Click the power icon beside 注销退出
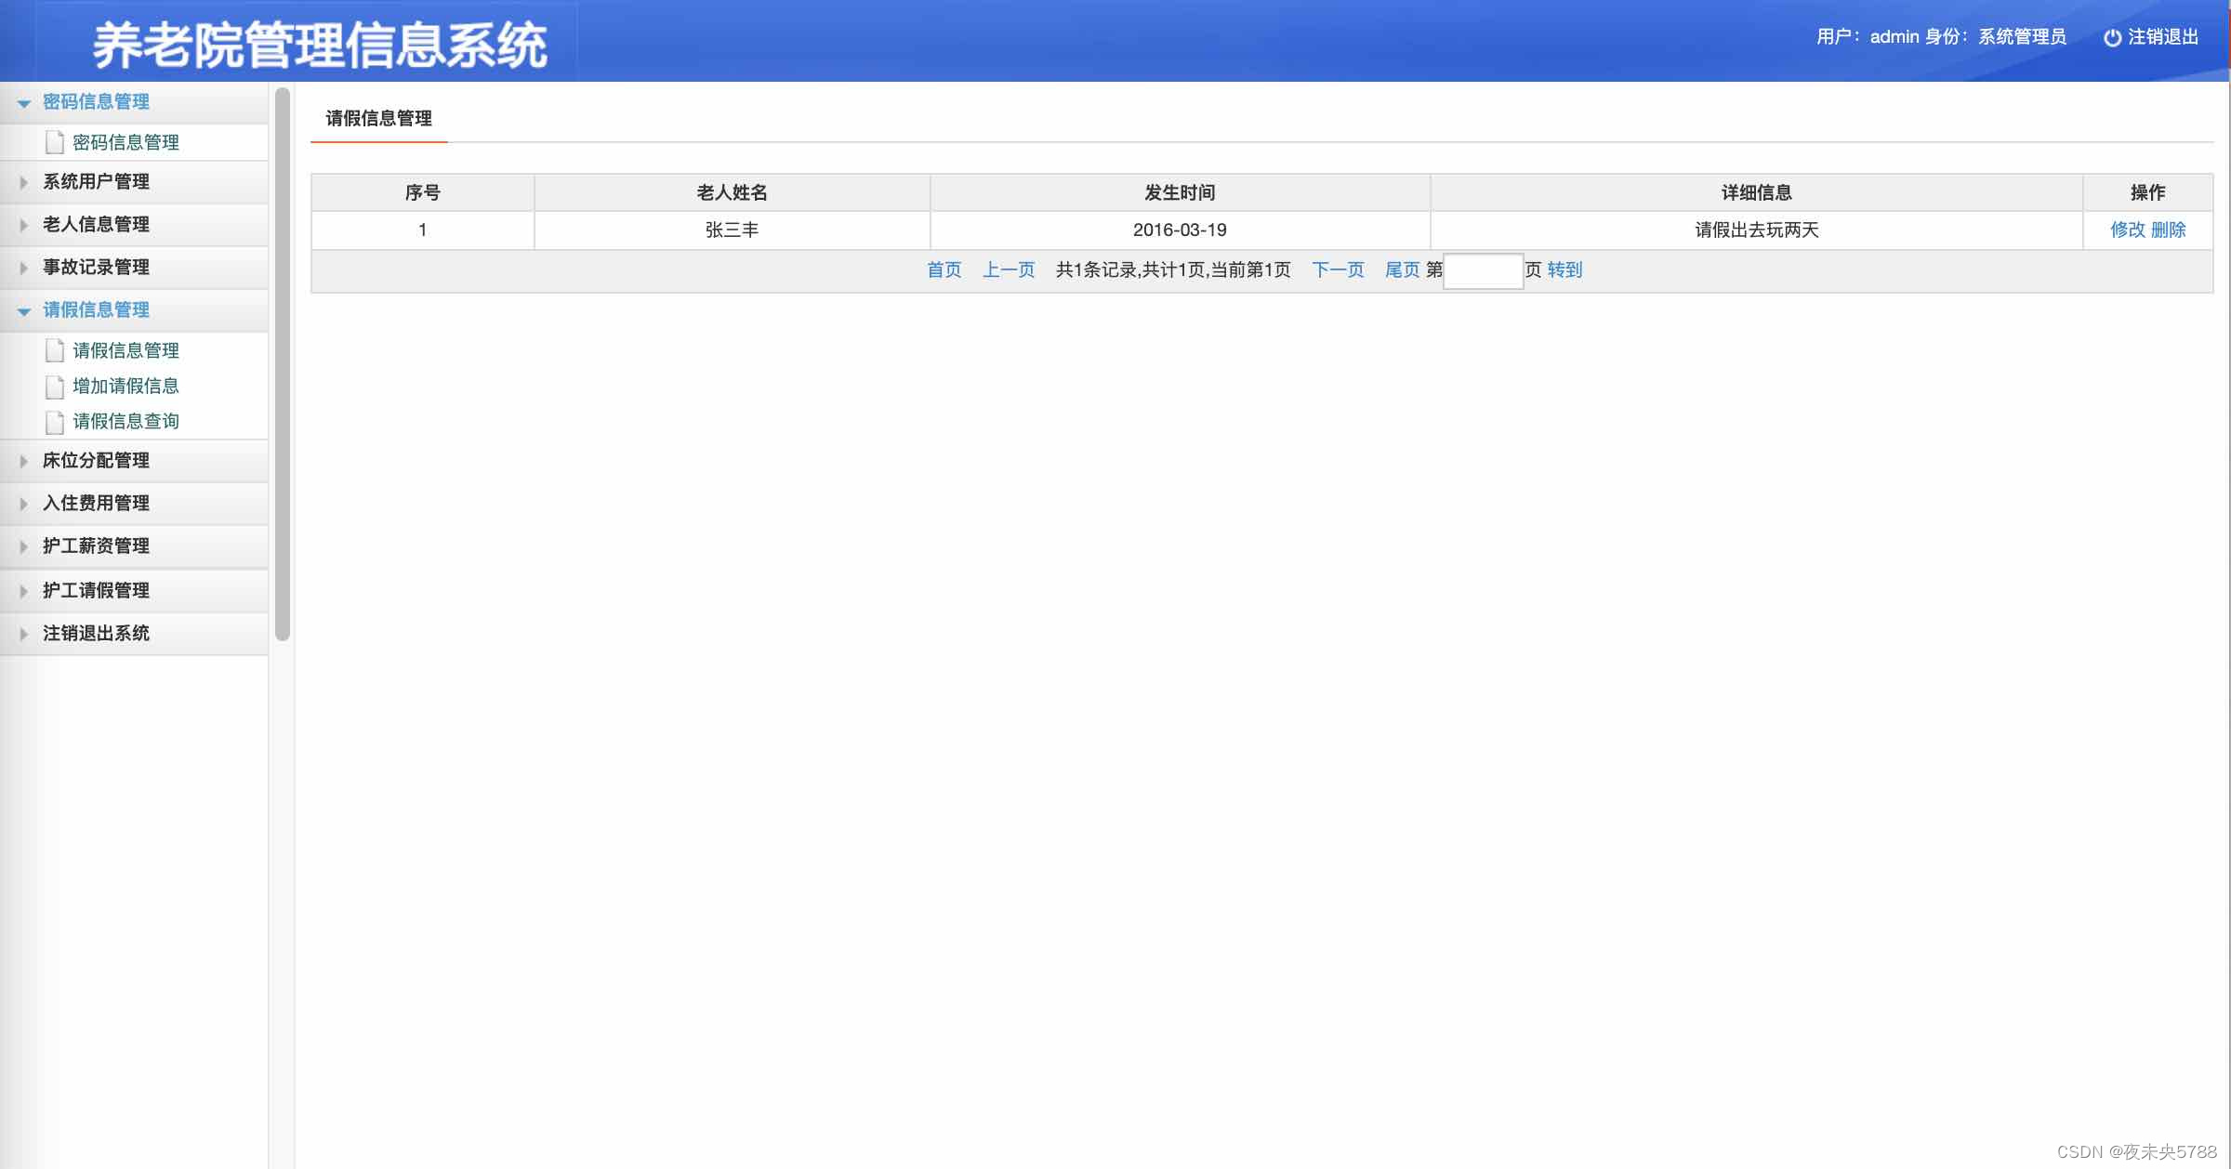 pos(2112,37)
